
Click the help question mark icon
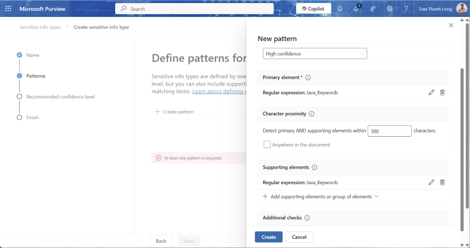coord(406,9)
